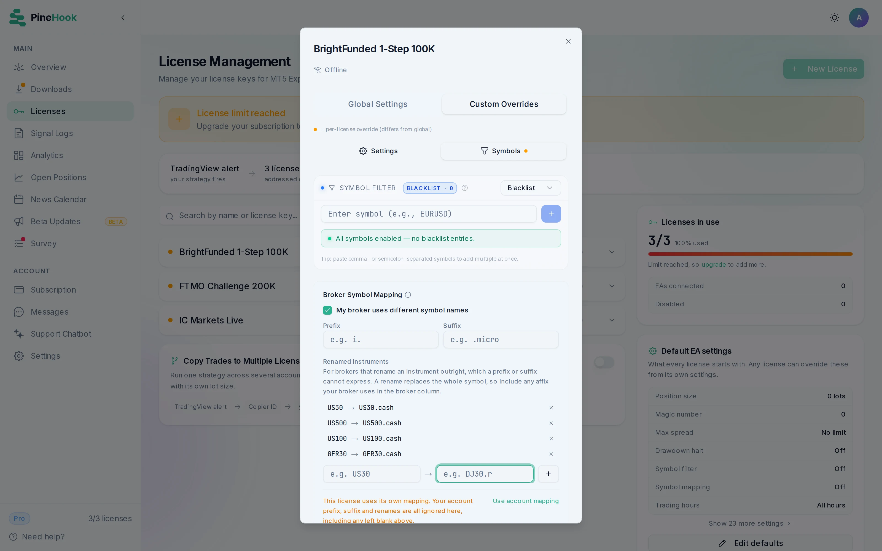The image size is (882, 551).
Task: Click the Edit defaults button
Action: (x=750, y=543)
